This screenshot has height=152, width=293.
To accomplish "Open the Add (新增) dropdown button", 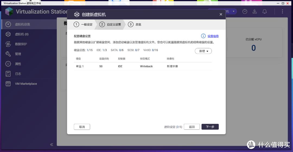I will coord(203,51).
